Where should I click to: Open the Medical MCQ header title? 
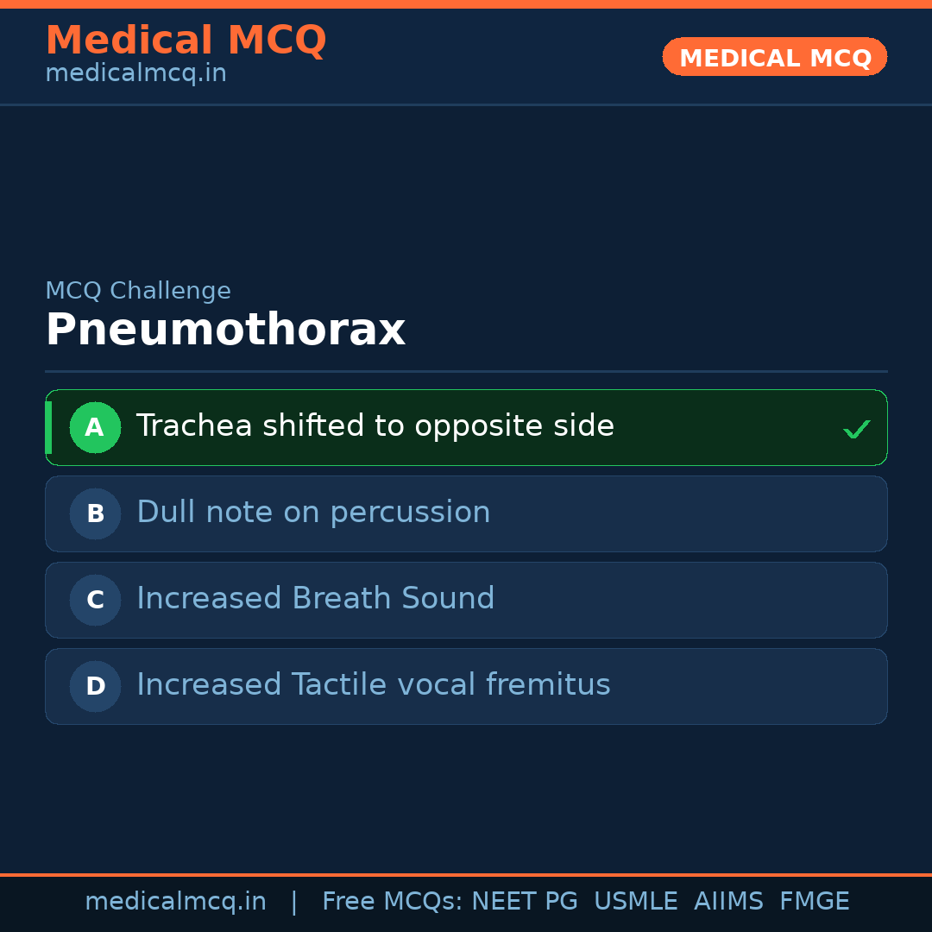pyautogui.click(x=186, y=40)
